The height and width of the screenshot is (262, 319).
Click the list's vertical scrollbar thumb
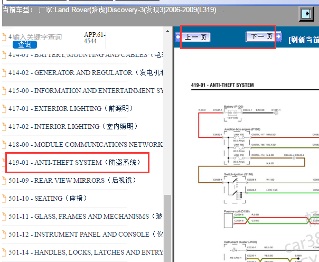pyautogui.click(x=167, y=228)
